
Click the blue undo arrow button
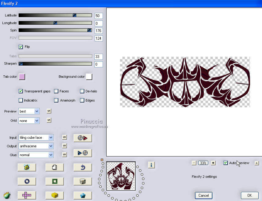pyautogui.click(x=83, y=167)
